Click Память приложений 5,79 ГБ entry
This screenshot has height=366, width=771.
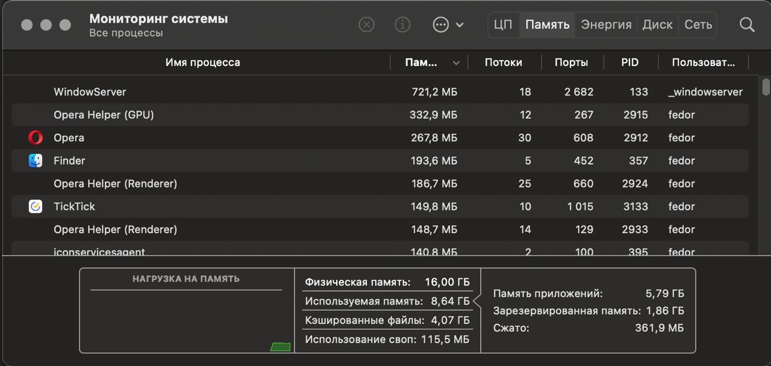[588, 294]
